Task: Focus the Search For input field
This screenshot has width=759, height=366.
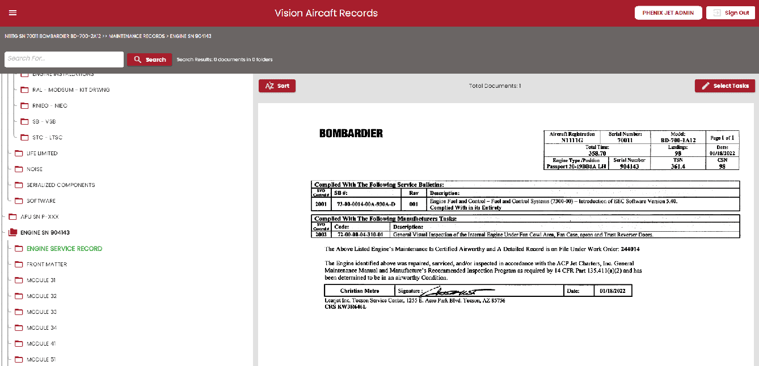Action: pyautogui.click(x=64, y=59)
